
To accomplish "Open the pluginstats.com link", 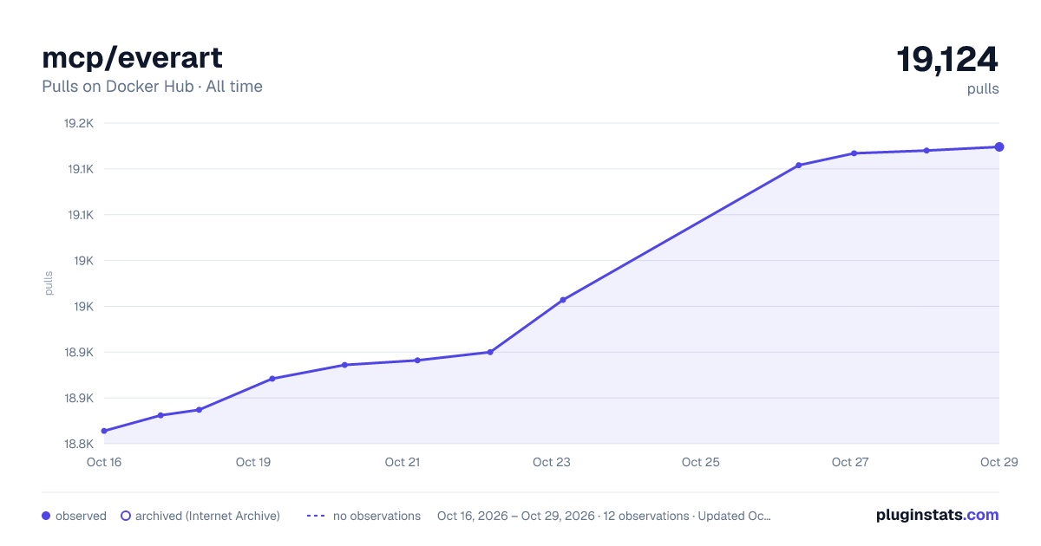I will tap(938, 515).
